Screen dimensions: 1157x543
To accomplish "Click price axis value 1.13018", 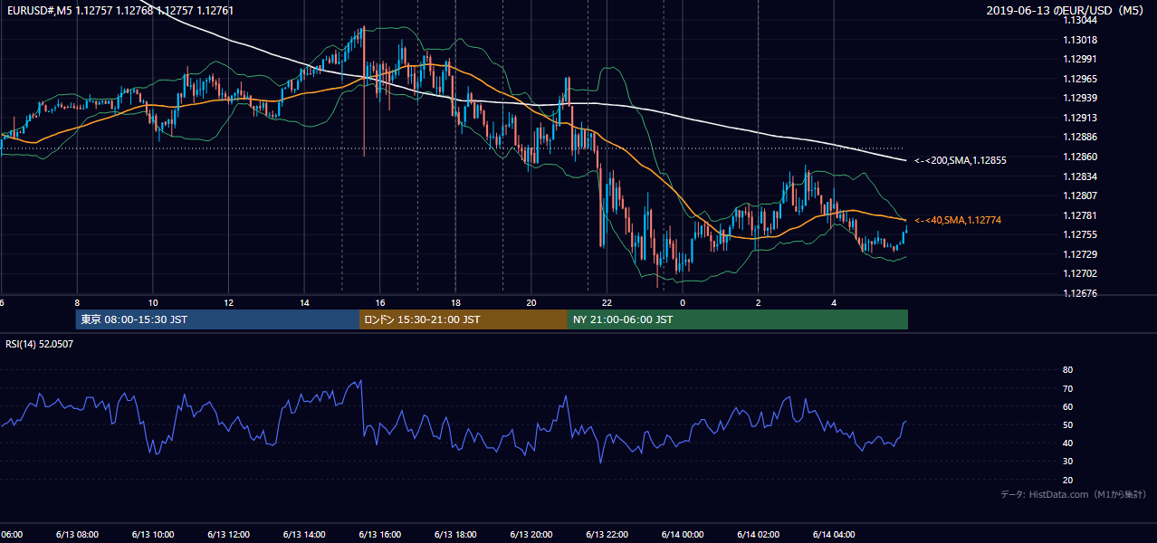I will point(1080,40).
